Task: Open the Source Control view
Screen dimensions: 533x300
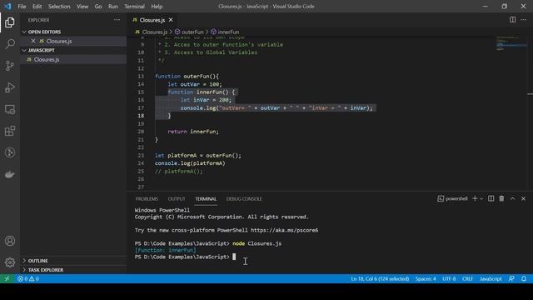Action: tap(10, 66)
